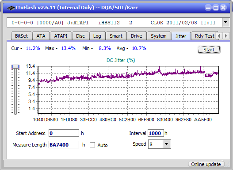Focus the Interval input field
The width and height of the screenshot is (233, 170).
(x=156, y=133)
